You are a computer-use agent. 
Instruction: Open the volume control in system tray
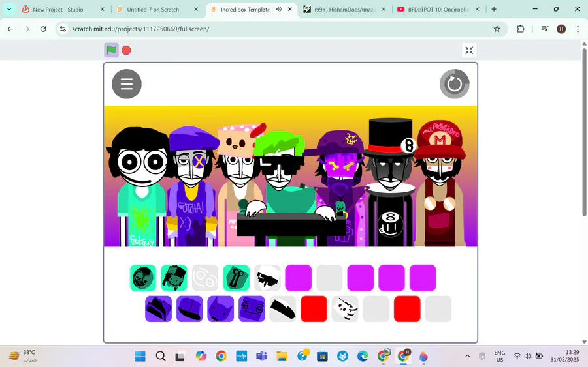[x=528, y=356]
